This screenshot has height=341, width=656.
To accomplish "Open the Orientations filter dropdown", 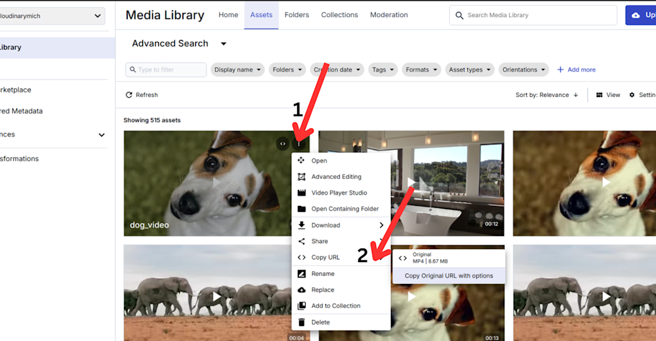I will pos(523,70).
